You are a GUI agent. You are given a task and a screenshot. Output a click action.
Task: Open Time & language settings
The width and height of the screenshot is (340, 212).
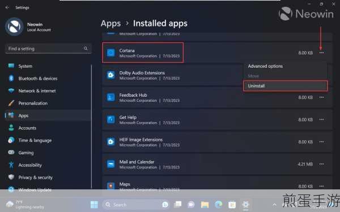click(x=48, y=140)
